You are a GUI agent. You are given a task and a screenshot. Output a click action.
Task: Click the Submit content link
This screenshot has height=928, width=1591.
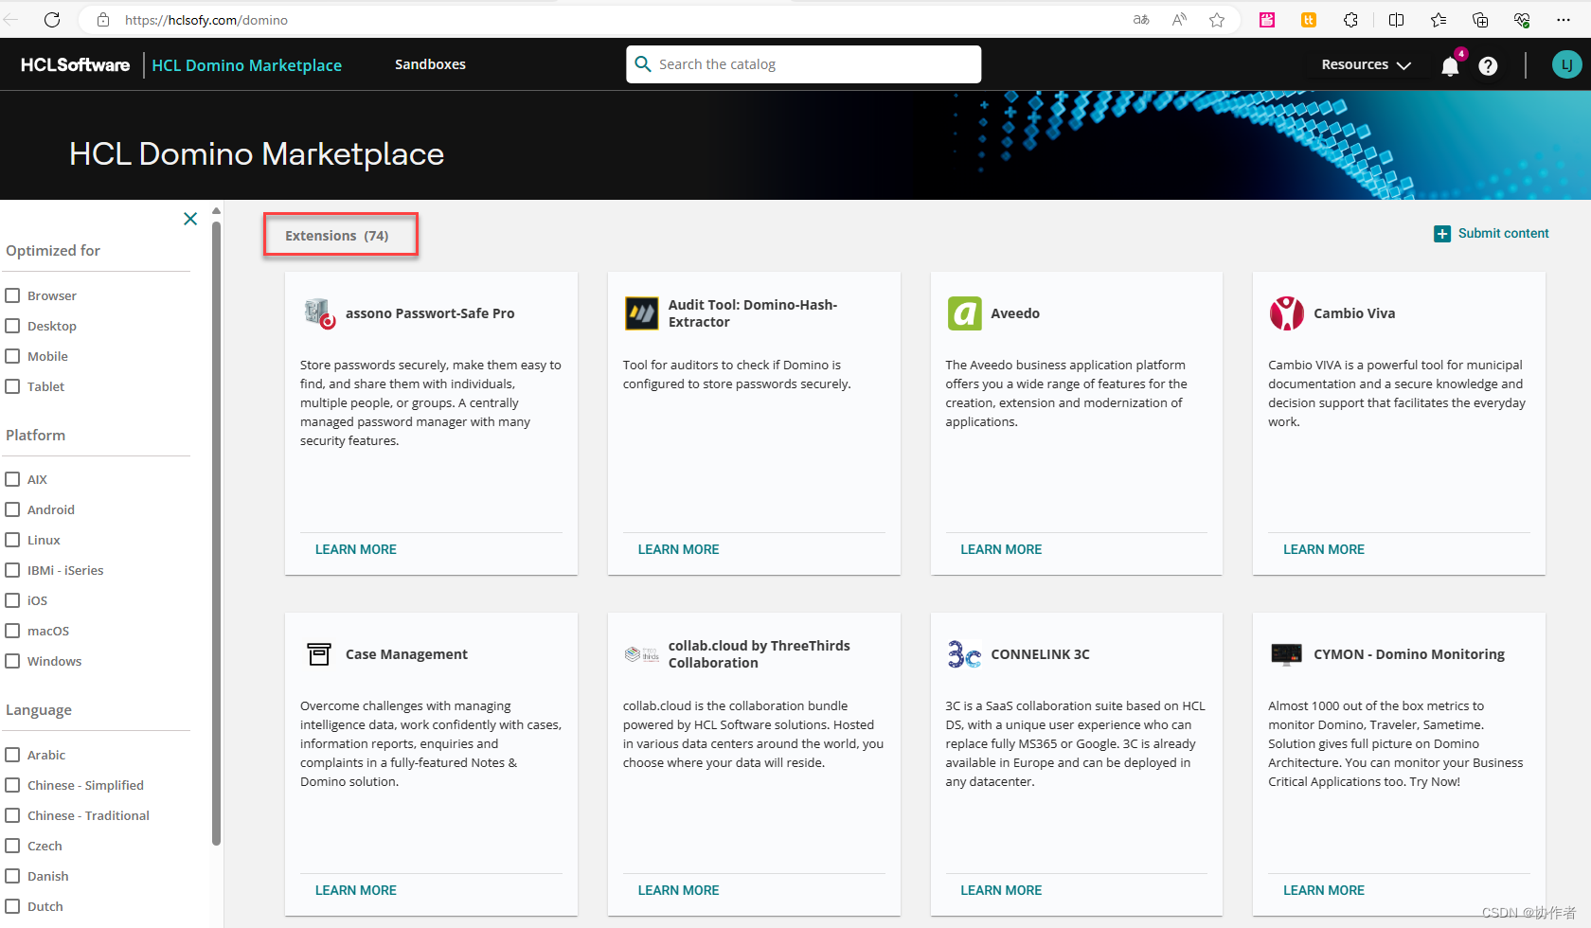coord(1503,233)
